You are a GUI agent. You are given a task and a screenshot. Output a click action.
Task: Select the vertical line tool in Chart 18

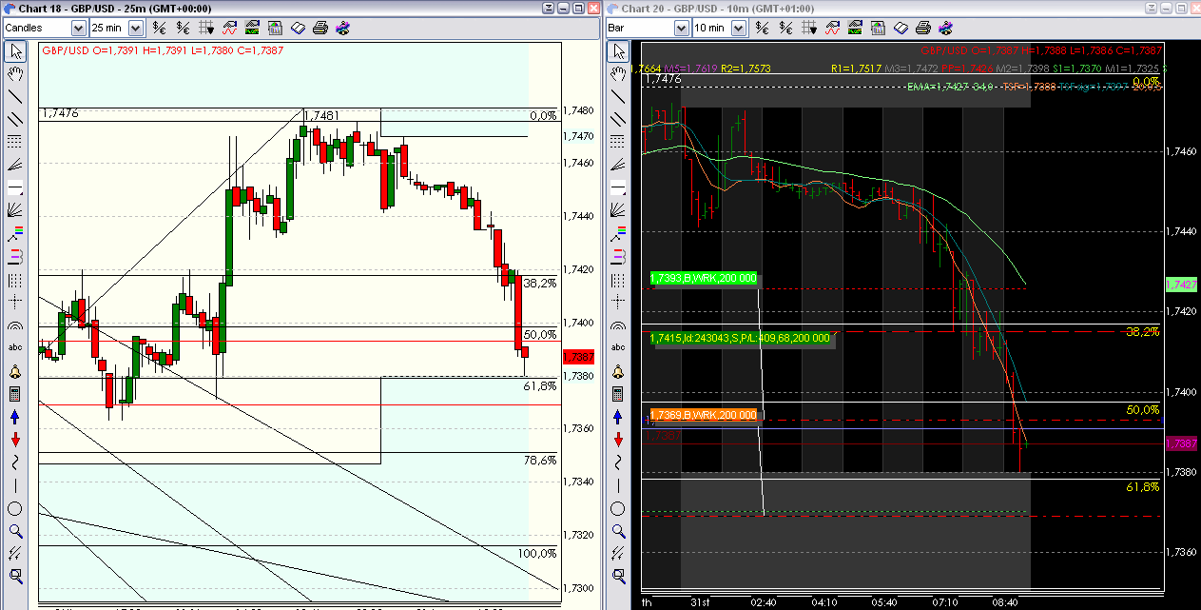click(15, 484)
